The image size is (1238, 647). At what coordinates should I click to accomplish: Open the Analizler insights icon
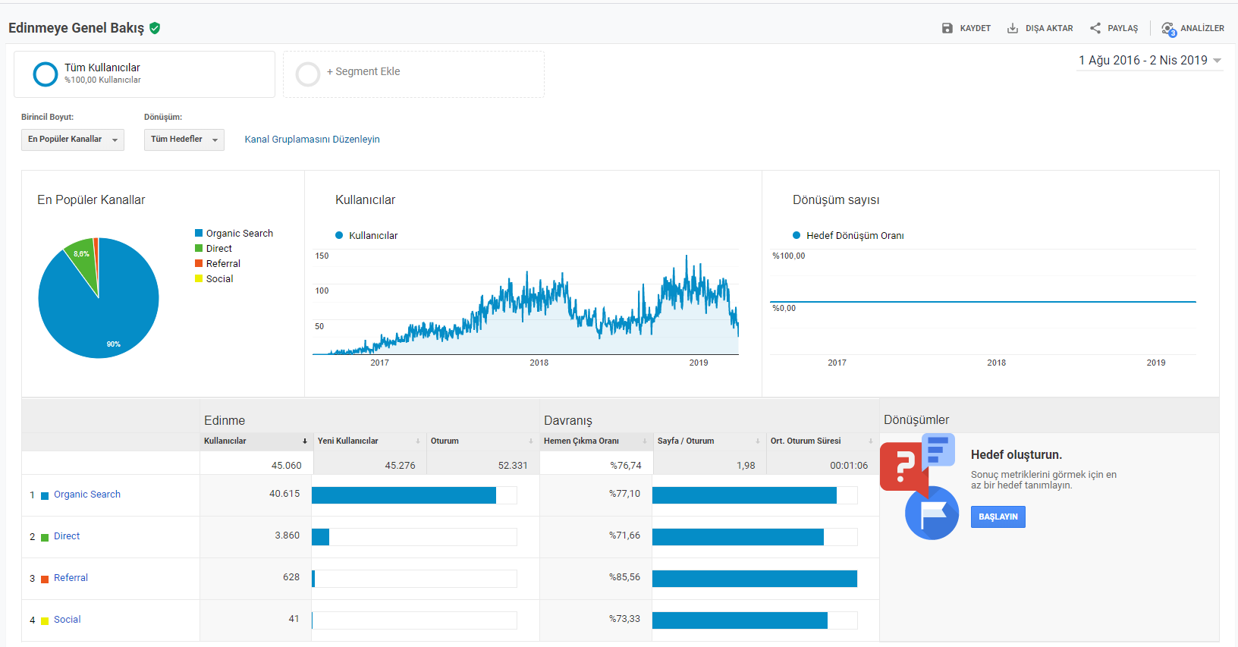(1168, 29)
